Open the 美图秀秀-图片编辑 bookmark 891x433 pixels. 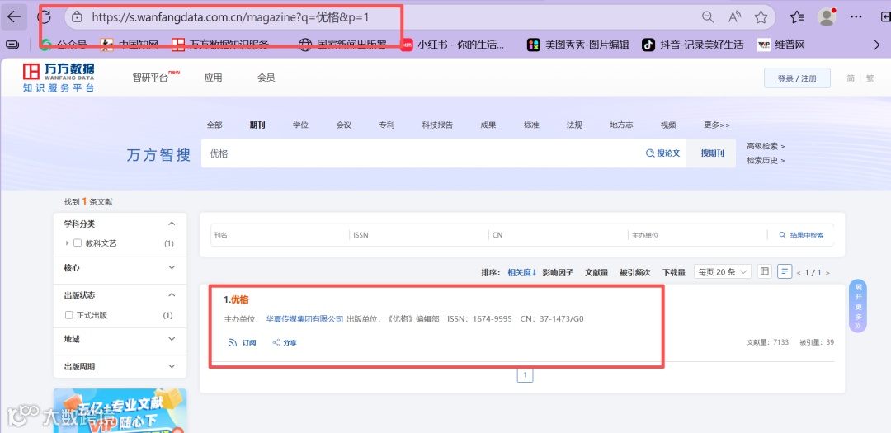point(577,45)
